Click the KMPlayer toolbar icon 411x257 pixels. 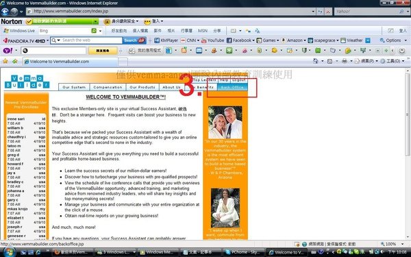(166, 40)
